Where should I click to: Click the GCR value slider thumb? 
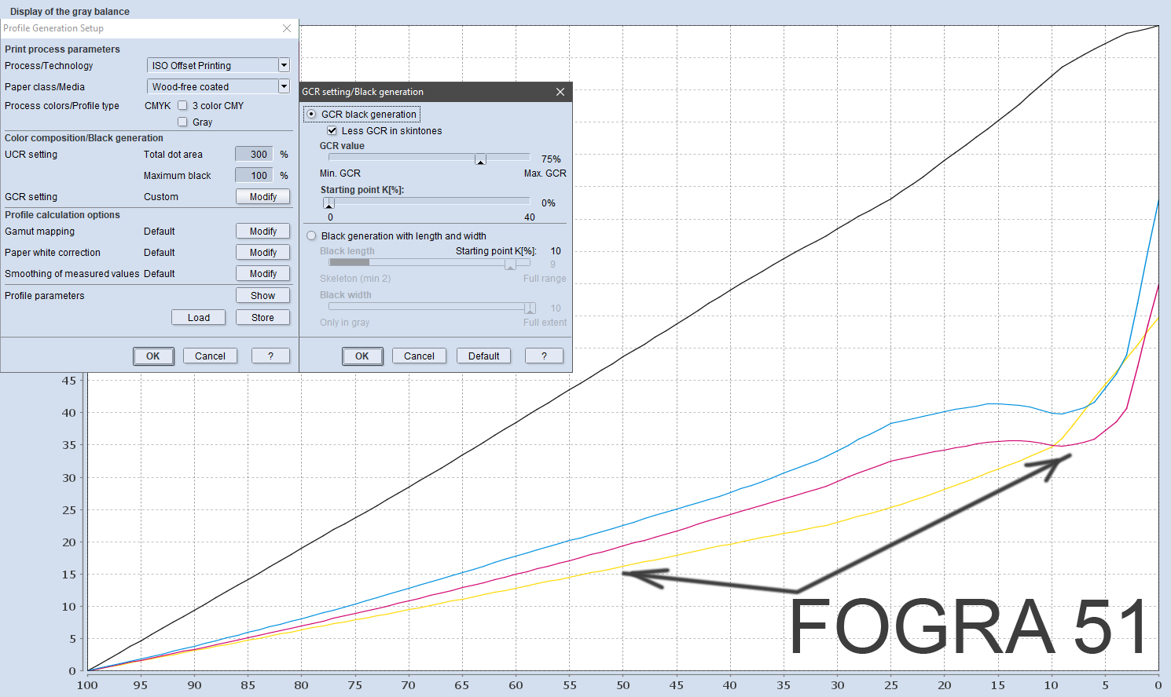coord(480,159)
